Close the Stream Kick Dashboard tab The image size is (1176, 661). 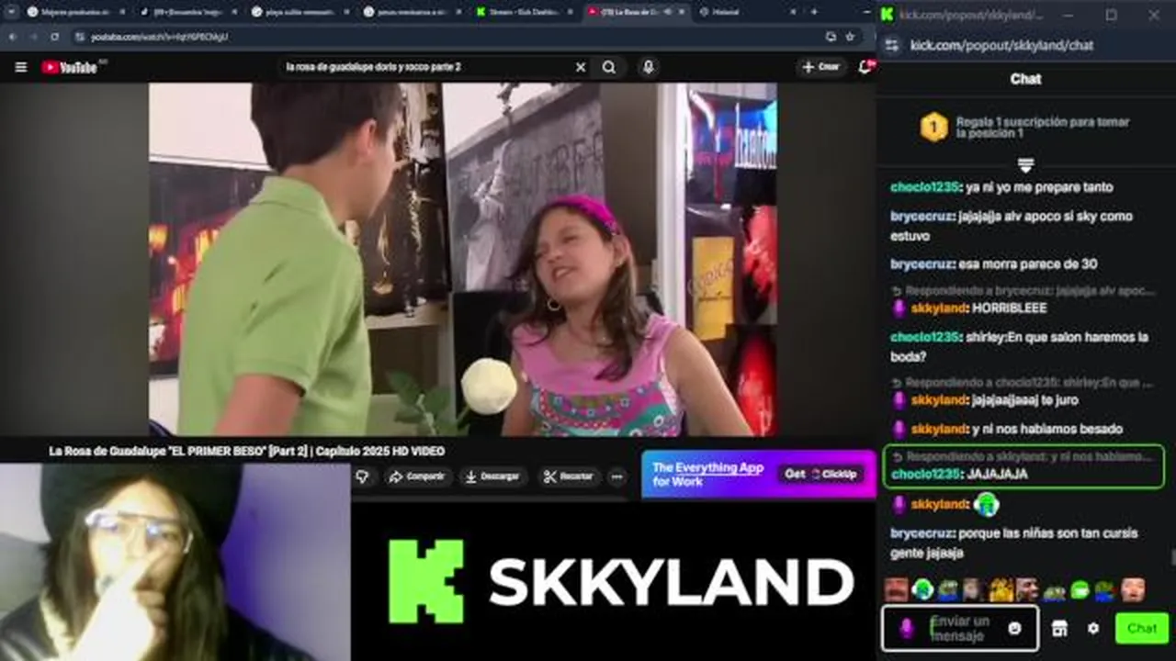[x=570, y=12]
